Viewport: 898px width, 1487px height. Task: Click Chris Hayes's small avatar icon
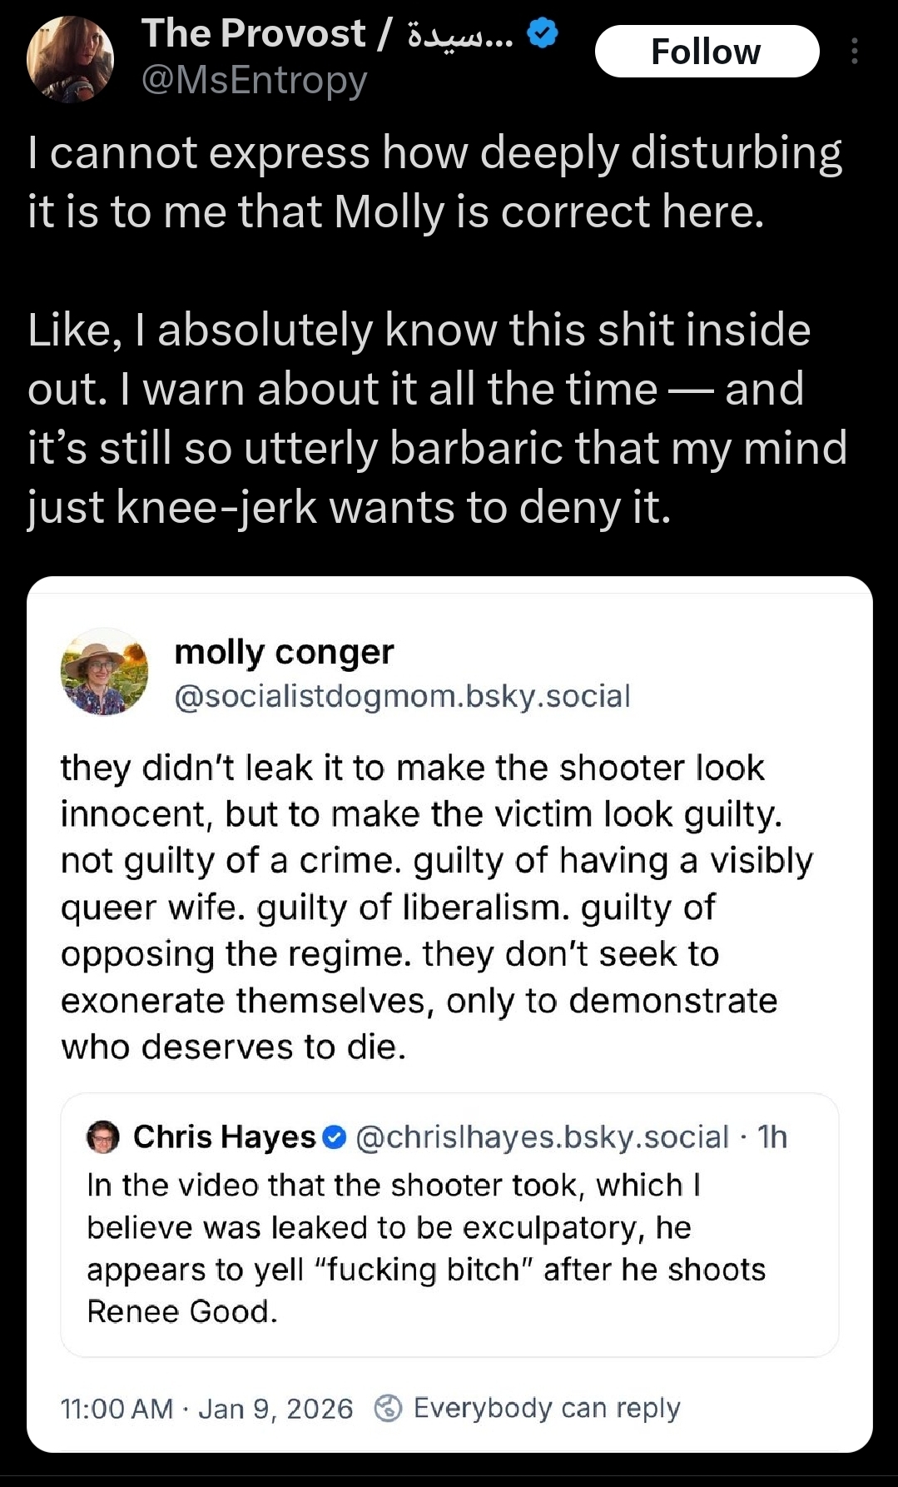(x=103, y=1136)
